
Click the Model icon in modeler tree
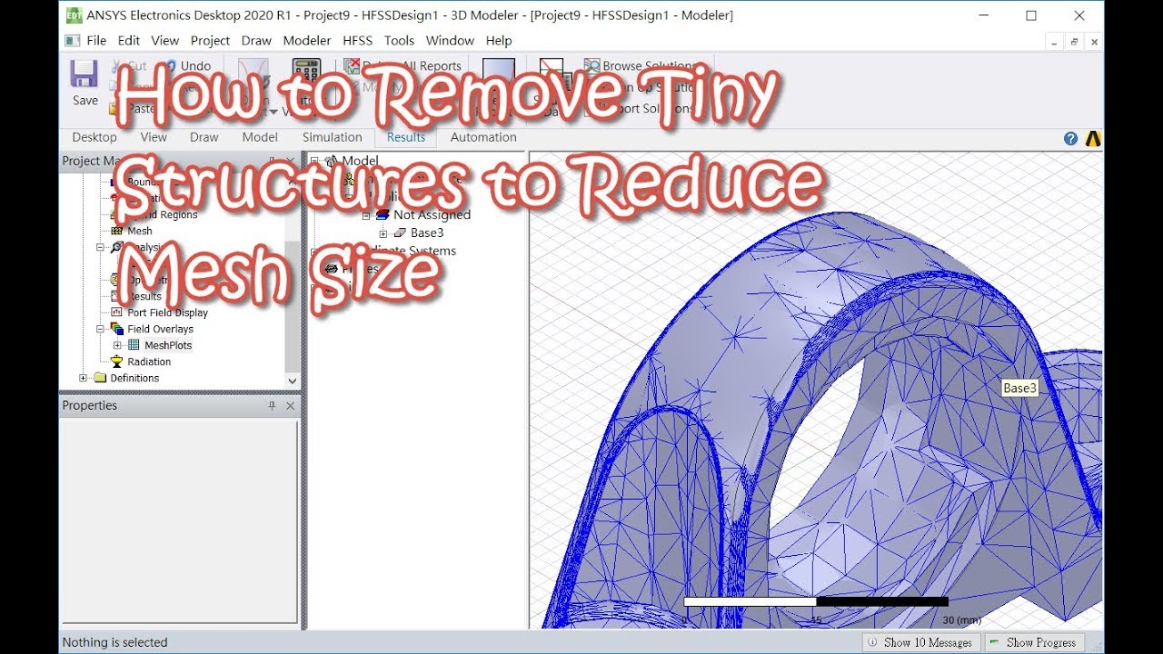tap(332, 161)
